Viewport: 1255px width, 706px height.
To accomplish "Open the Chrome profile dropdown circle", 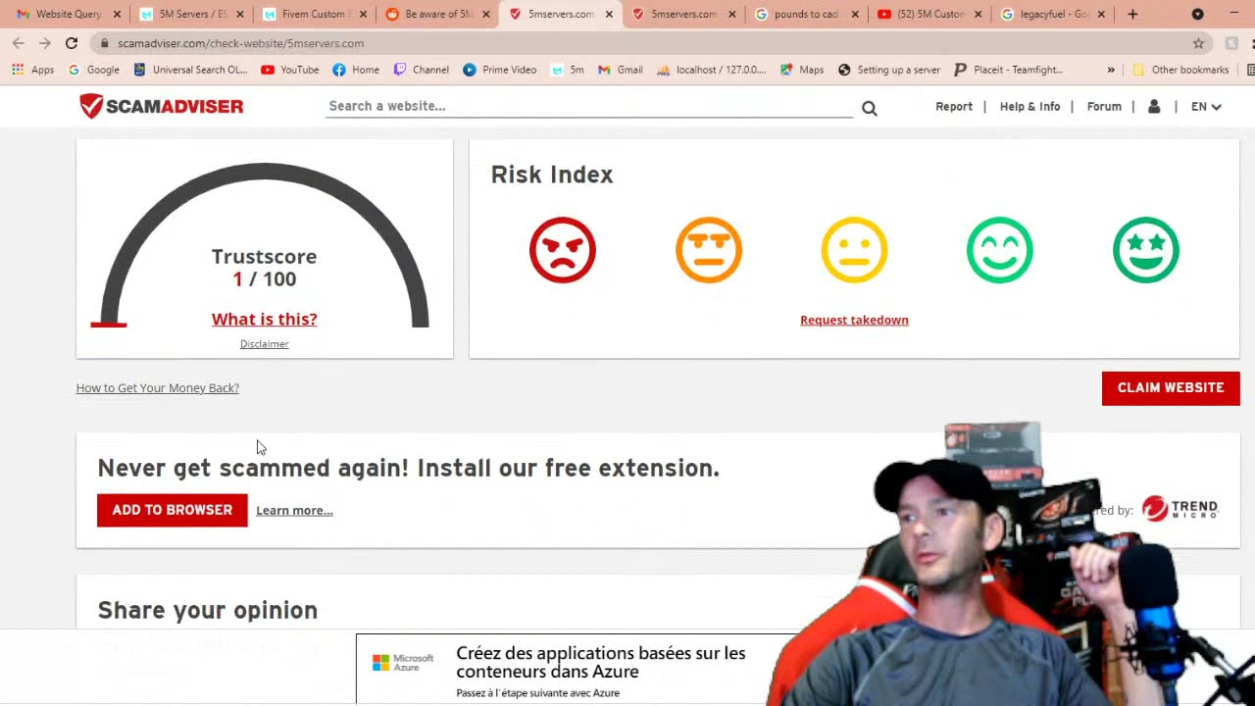I will (1198, 14).
